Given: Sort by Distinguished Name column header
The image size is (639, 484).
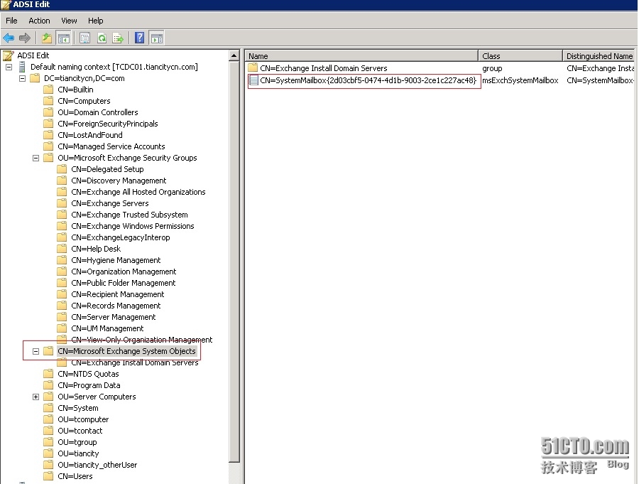Looking at the screenshot, I should 599,56.
